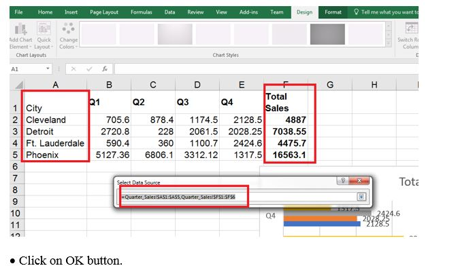Close the Select Data Source dialog

[359, 180]
